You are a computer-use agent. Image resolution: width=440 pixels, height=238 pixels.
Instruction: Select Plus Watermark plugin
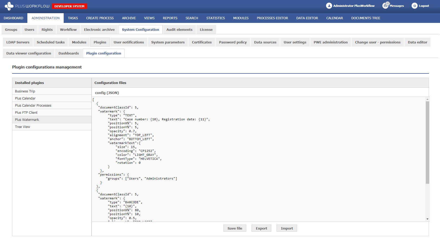click(x=52, y=120)
